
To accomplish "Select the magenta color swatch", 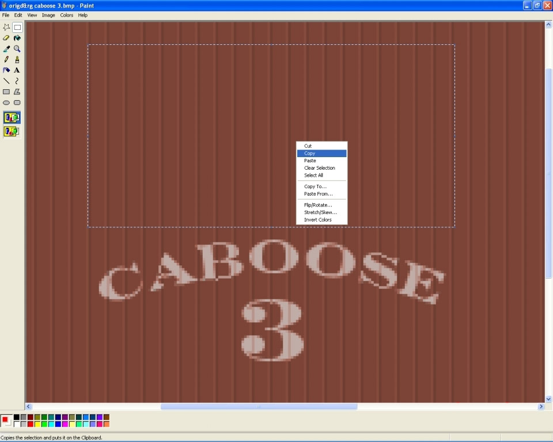I will click(x=65, y=424).
